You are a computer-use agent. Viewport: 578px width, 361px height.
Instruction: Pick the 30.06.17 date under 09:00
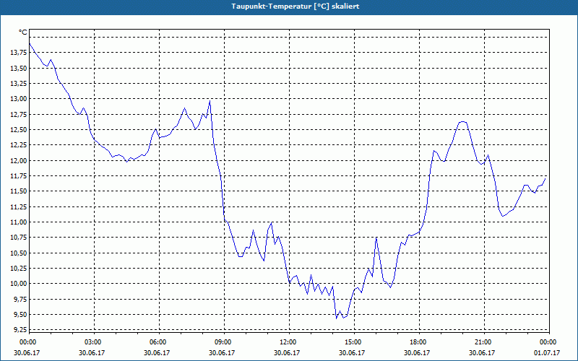point(222,352)
